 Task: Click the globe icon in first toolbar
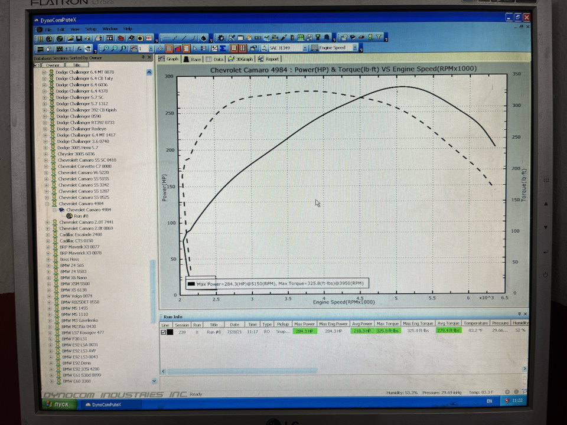click(x=60, y=38)
